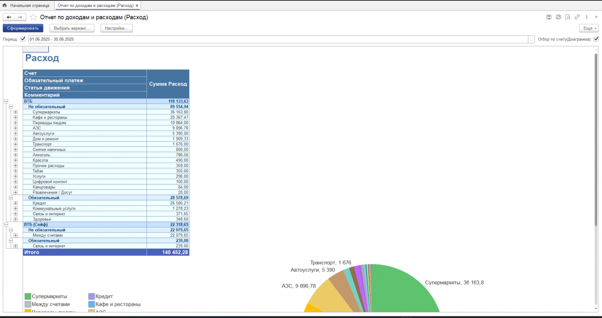
Task: Expand the Коммунальные услуги row
Action: pos(15,209)
